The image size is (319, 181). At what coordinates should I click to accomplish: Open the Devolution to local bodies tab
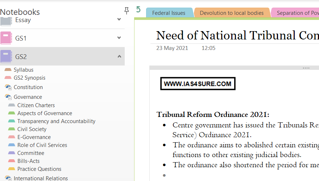point(232,13)
